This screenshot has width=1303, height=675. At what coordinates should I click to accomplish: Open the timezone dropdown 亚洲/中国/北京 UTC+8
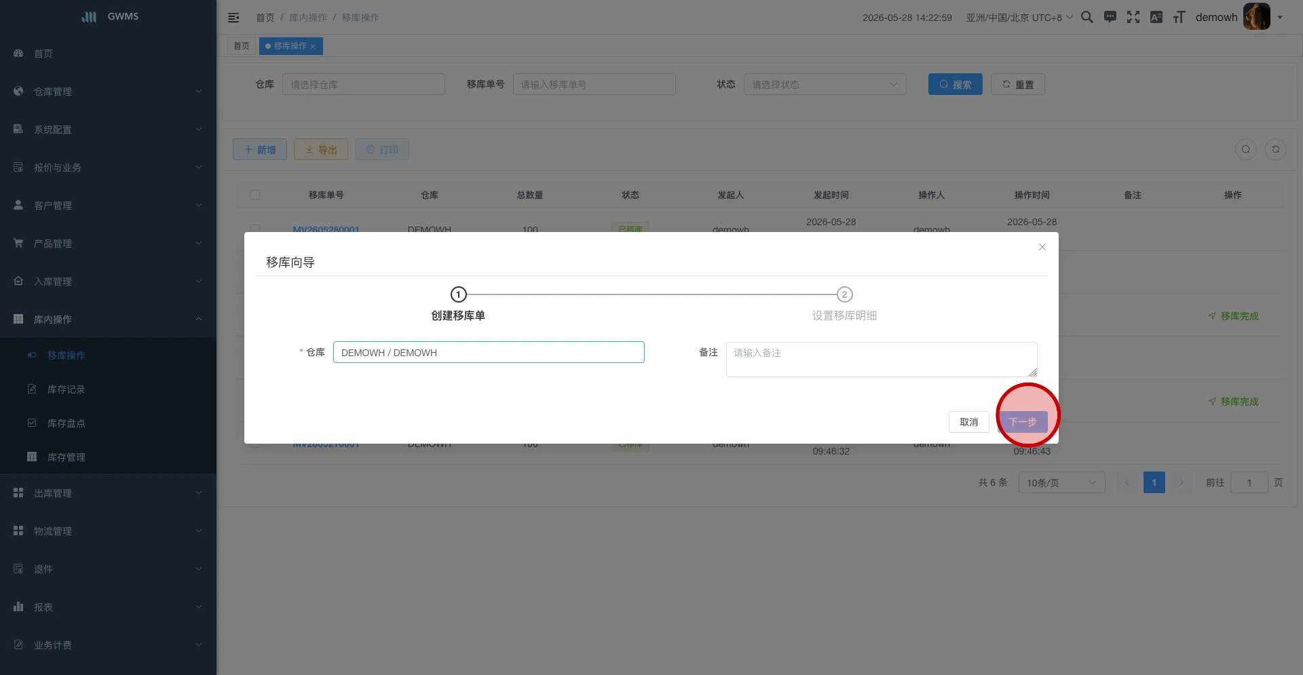coord(1019,18)
